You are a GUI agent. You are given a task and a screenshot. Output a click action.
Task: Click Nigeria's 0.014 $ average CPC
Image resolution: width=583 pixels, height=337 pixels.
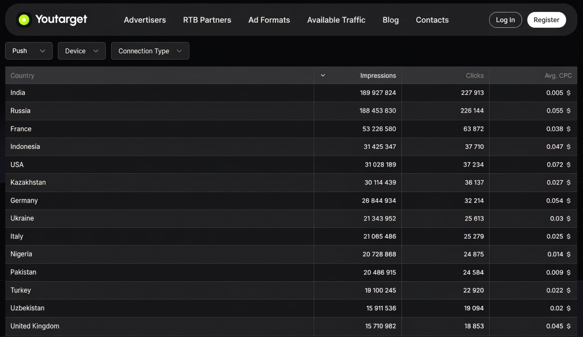pyautogui.click(x=559, y=254)
